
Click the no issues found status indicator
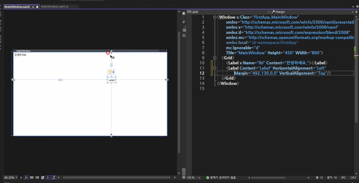tap(221, 178)
